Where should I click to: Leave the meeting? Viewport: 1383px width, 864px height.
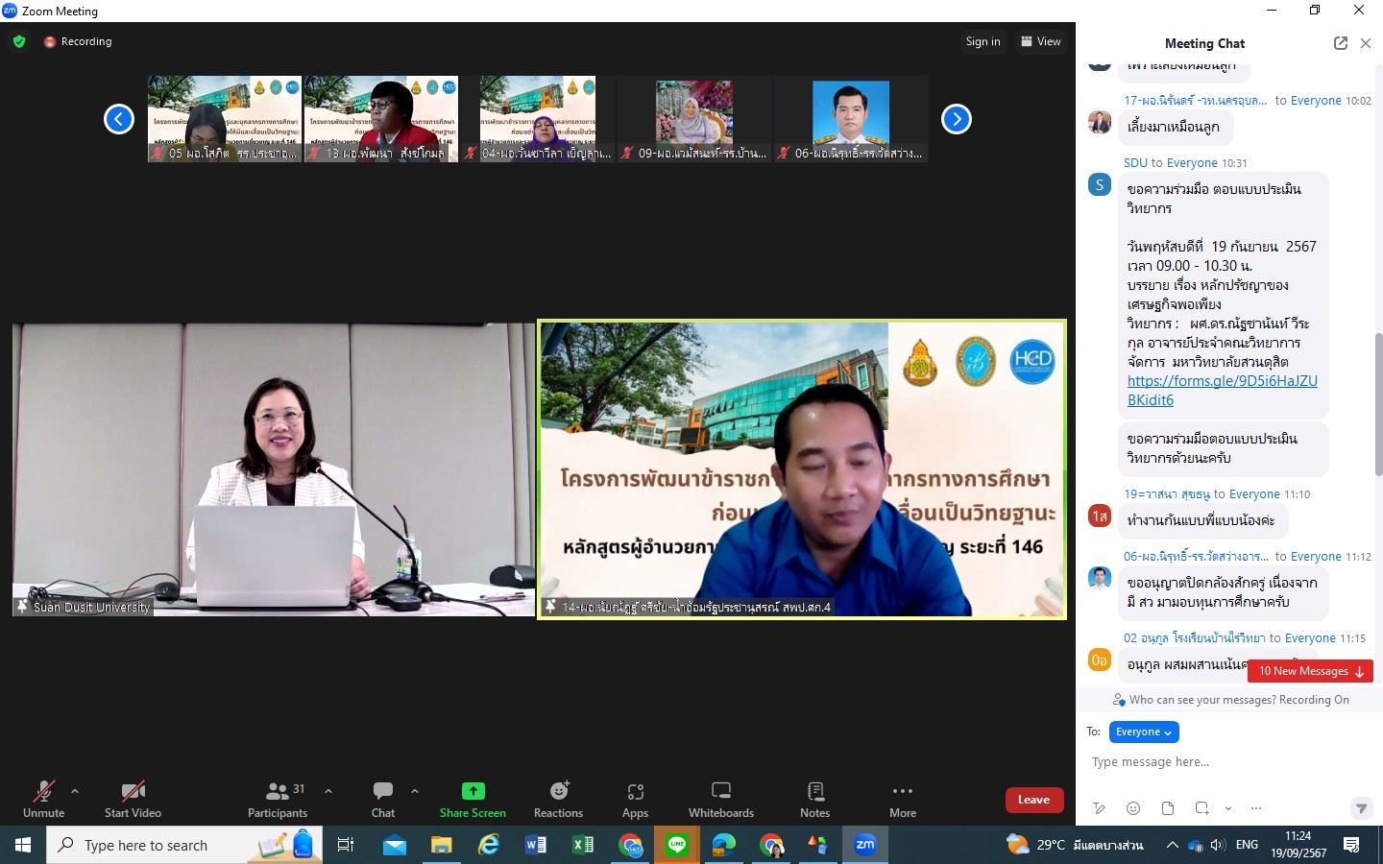point(1034,800)
